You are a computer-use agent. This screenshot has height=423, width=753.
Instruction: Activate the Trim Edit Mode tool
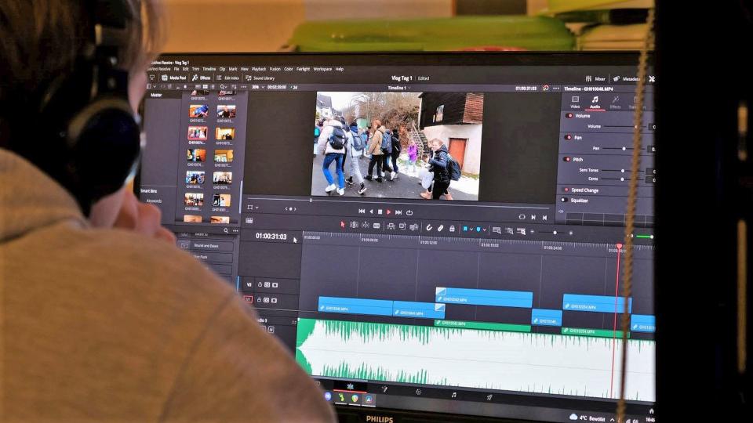(354, 225)
